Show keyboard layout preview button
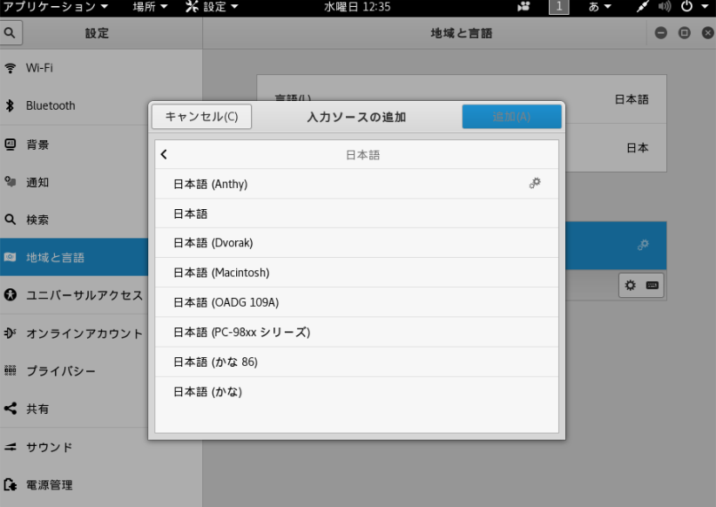716x507 pixels. tap(652, 286)
